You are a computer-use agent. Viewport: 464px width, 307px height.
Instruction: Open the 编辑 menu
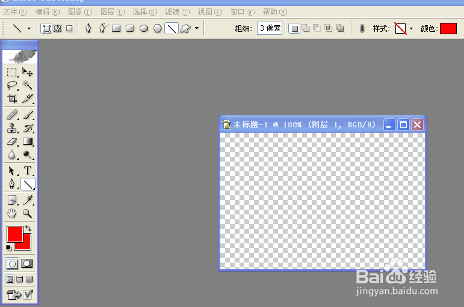[x=48, y=12]
